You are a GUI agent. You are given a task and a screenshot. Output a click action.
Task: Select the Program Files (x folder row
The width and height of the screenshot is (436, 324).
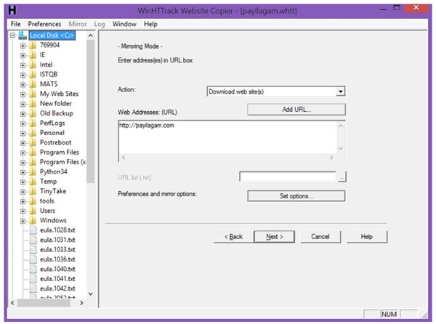click(x=62, y=162)
